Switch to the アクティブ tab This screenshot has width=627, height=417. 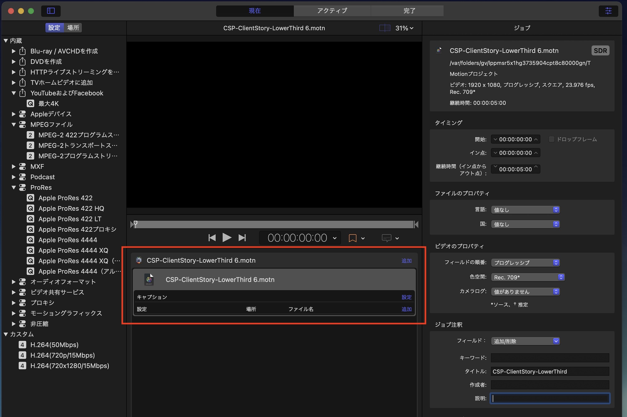coord(332,11)
